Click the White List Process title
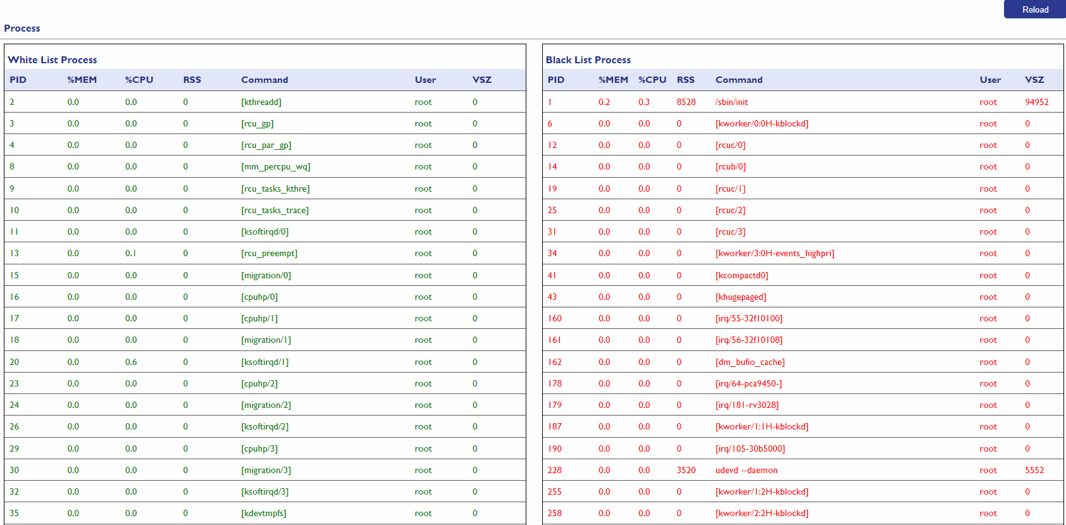Screen dimensions: 1066x525 53,60
